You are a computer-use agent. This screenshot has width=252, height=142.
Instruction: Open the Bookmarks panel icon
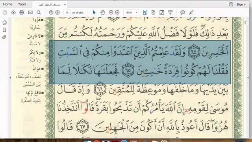4,30
